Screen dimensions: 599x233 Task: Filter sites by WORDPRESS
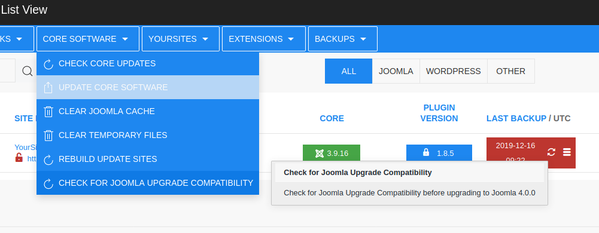coord(454,71)
